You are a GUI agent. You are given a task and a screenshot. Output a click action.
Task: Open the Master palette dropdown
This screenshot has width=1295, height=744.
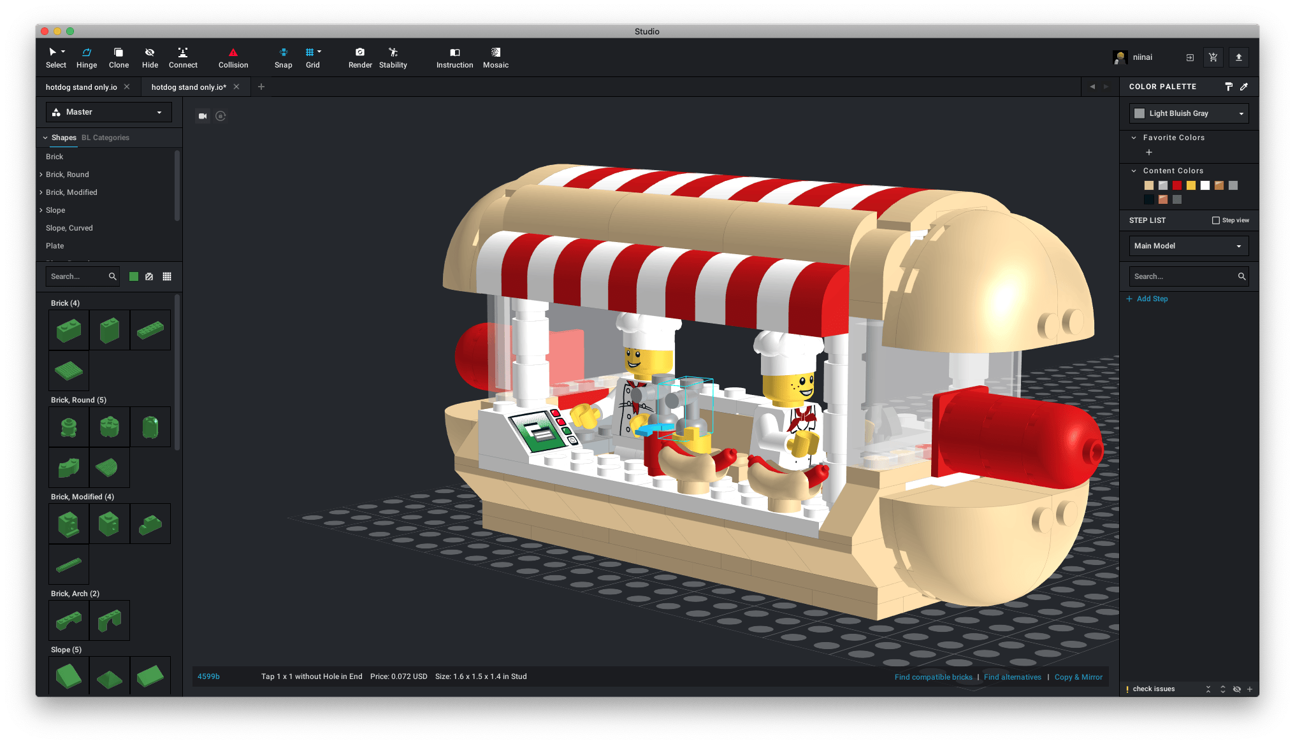[x=109, y=112]
